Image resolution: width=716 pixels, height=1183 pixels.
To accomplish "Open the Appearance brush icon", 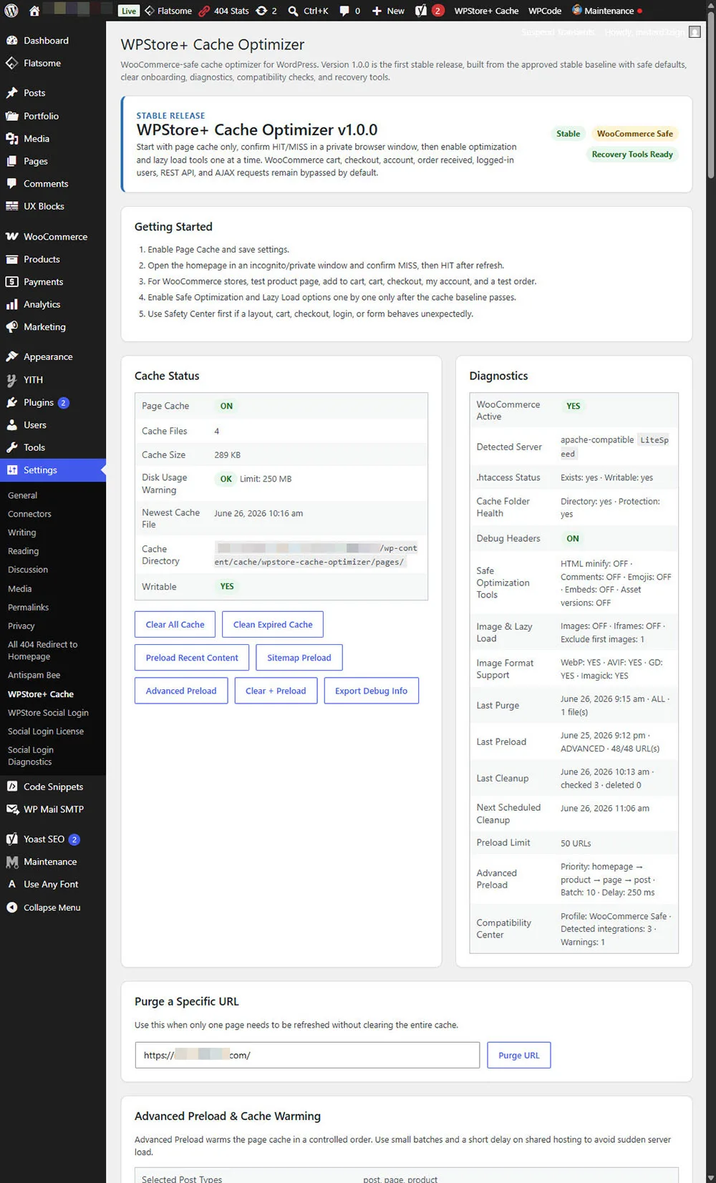I will [11, 357].
